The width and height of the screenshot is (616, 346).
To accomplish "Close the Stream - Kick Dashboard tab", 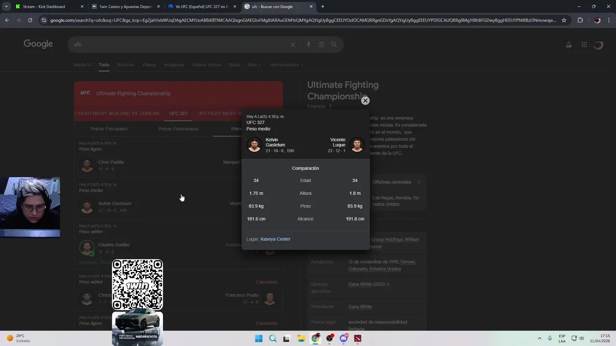I will click(82, 7).
